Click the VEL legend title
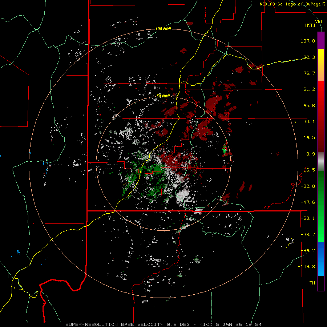This screenshot has height=327, width=327. [319, 22]
